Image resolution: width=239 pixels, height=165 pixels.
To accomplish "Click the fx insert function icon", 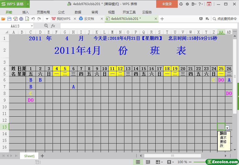I will [x=53, y=26].
